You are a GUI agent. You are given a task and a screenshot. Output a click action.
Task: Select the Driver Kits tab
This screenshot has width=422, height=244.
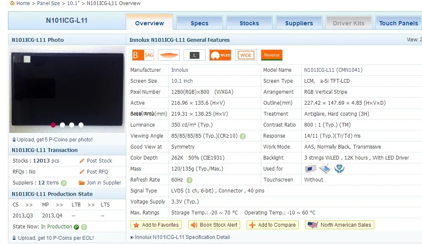coord(349,23)
